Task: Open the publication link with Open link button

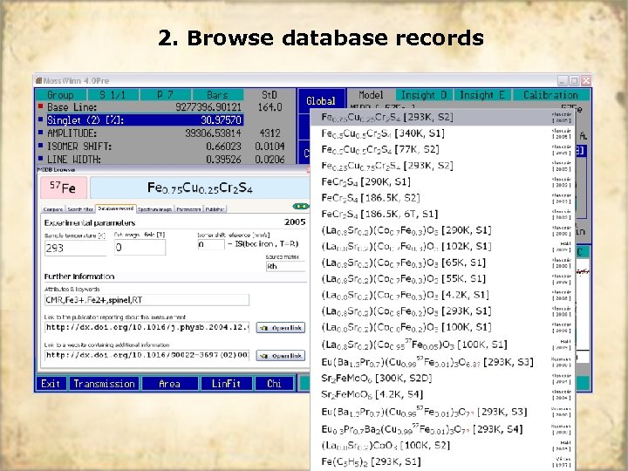Action: (280, 328)
